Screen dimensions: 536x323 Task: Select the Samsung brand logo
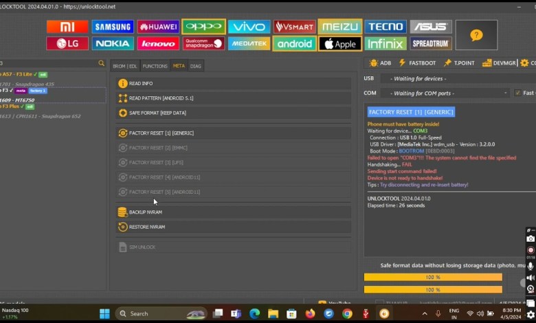click(x=113, y=27)
